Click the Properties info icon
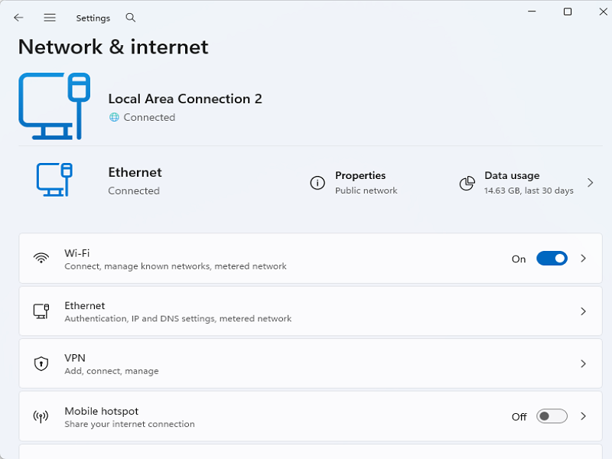The image size is (612, 459). click(x=317, y=183)
